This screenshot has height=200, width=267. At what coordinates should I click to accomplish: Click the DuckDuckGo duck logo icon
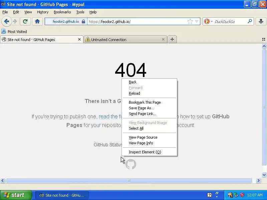(x=207, y=21)
